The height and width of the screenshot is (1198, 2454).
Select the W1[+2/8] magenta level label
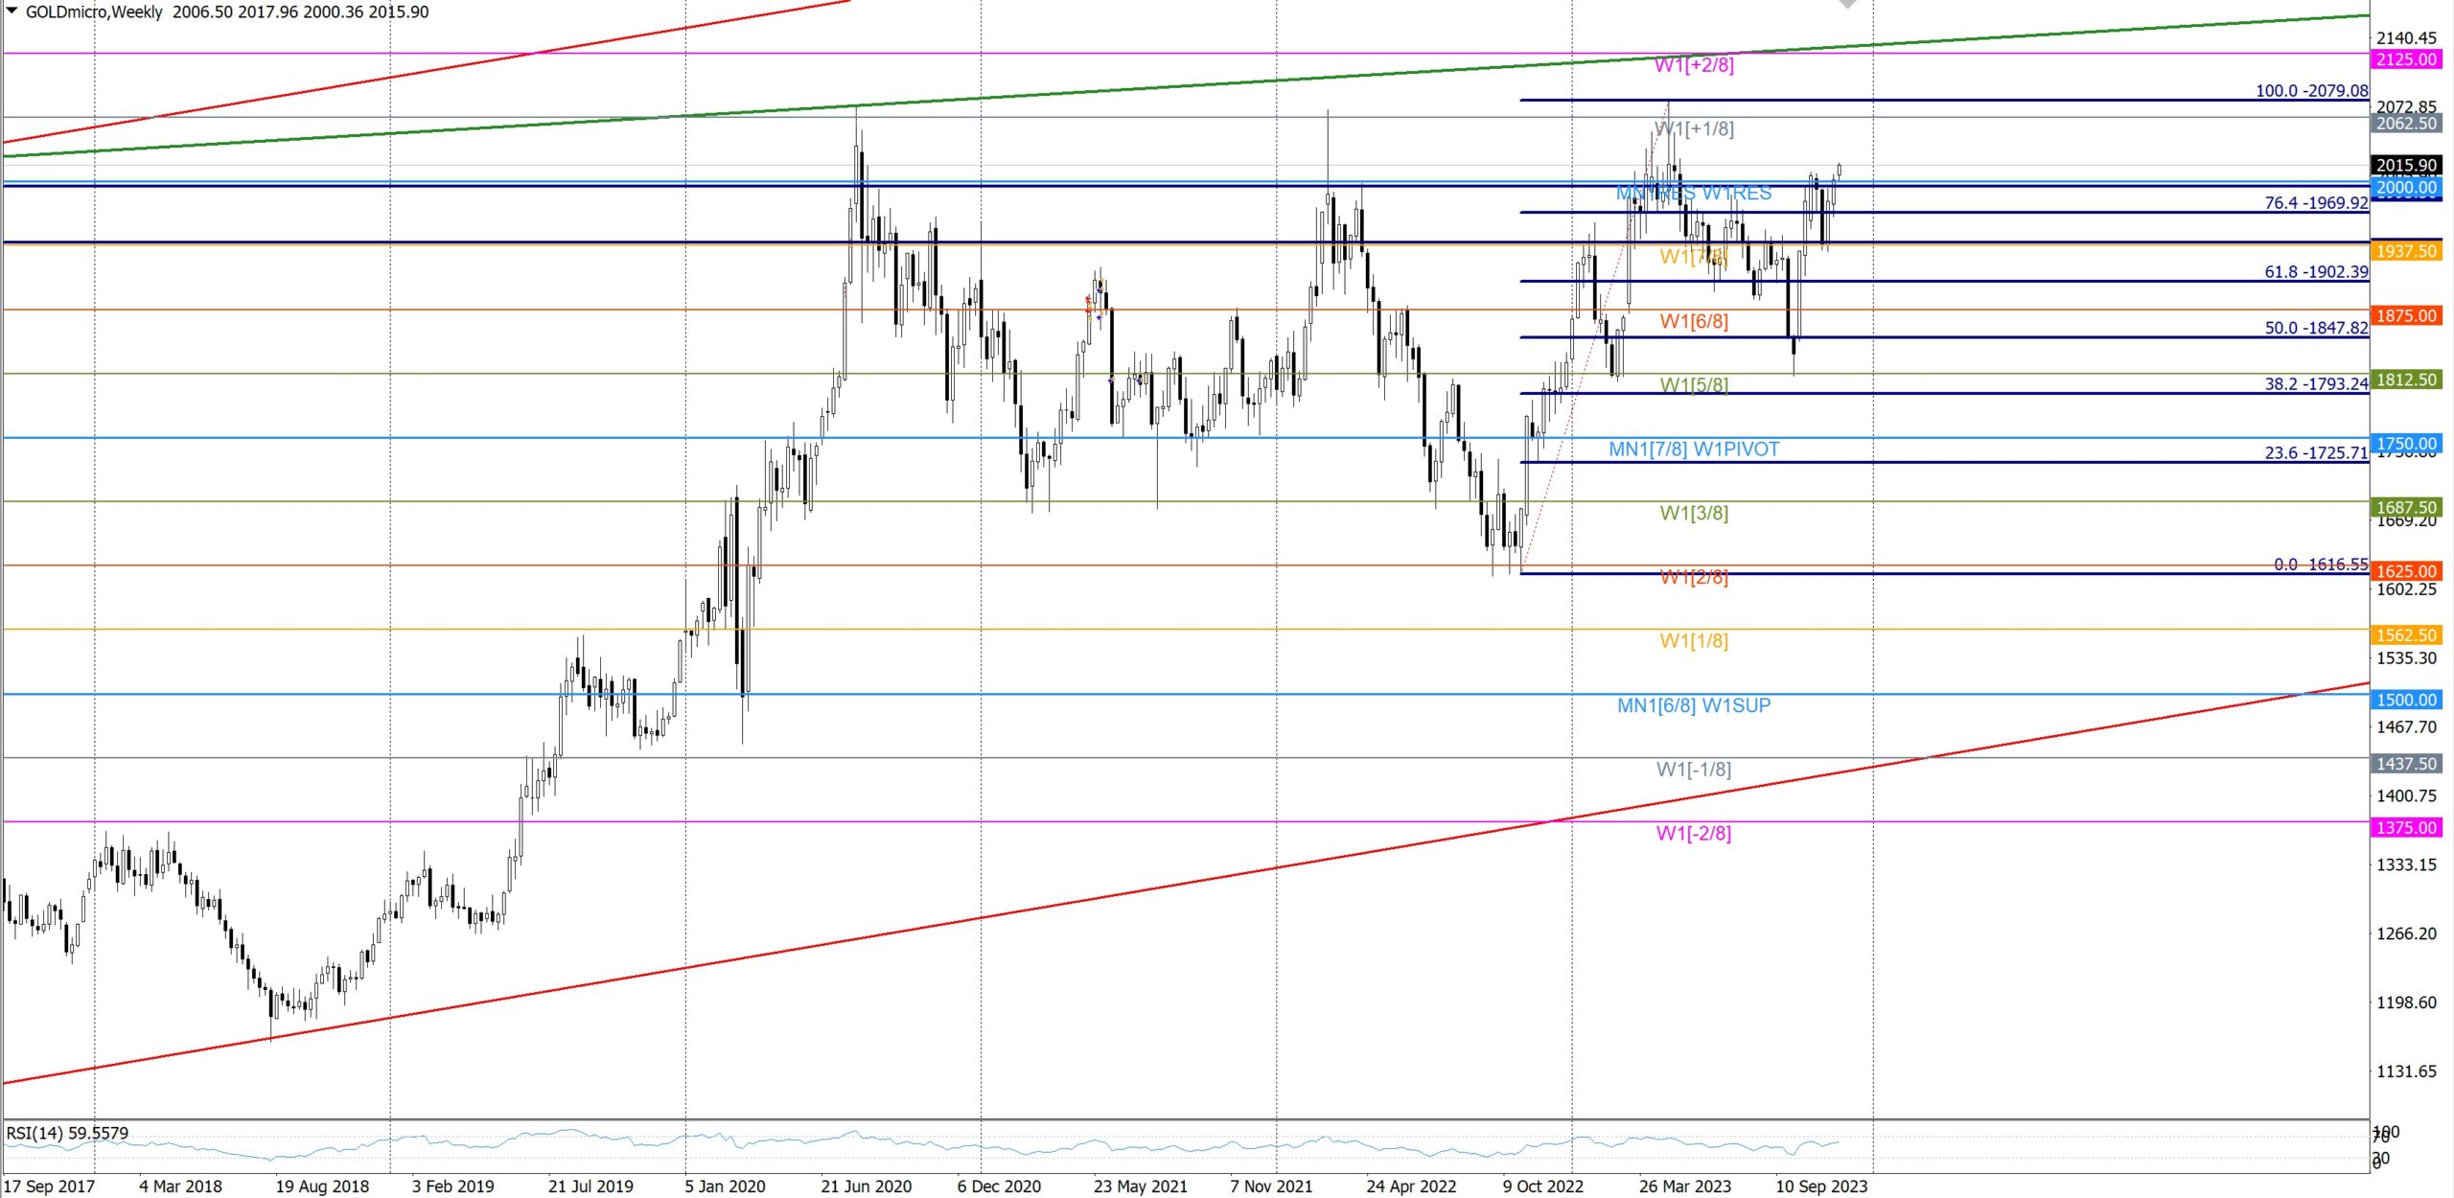(1693, 65)
